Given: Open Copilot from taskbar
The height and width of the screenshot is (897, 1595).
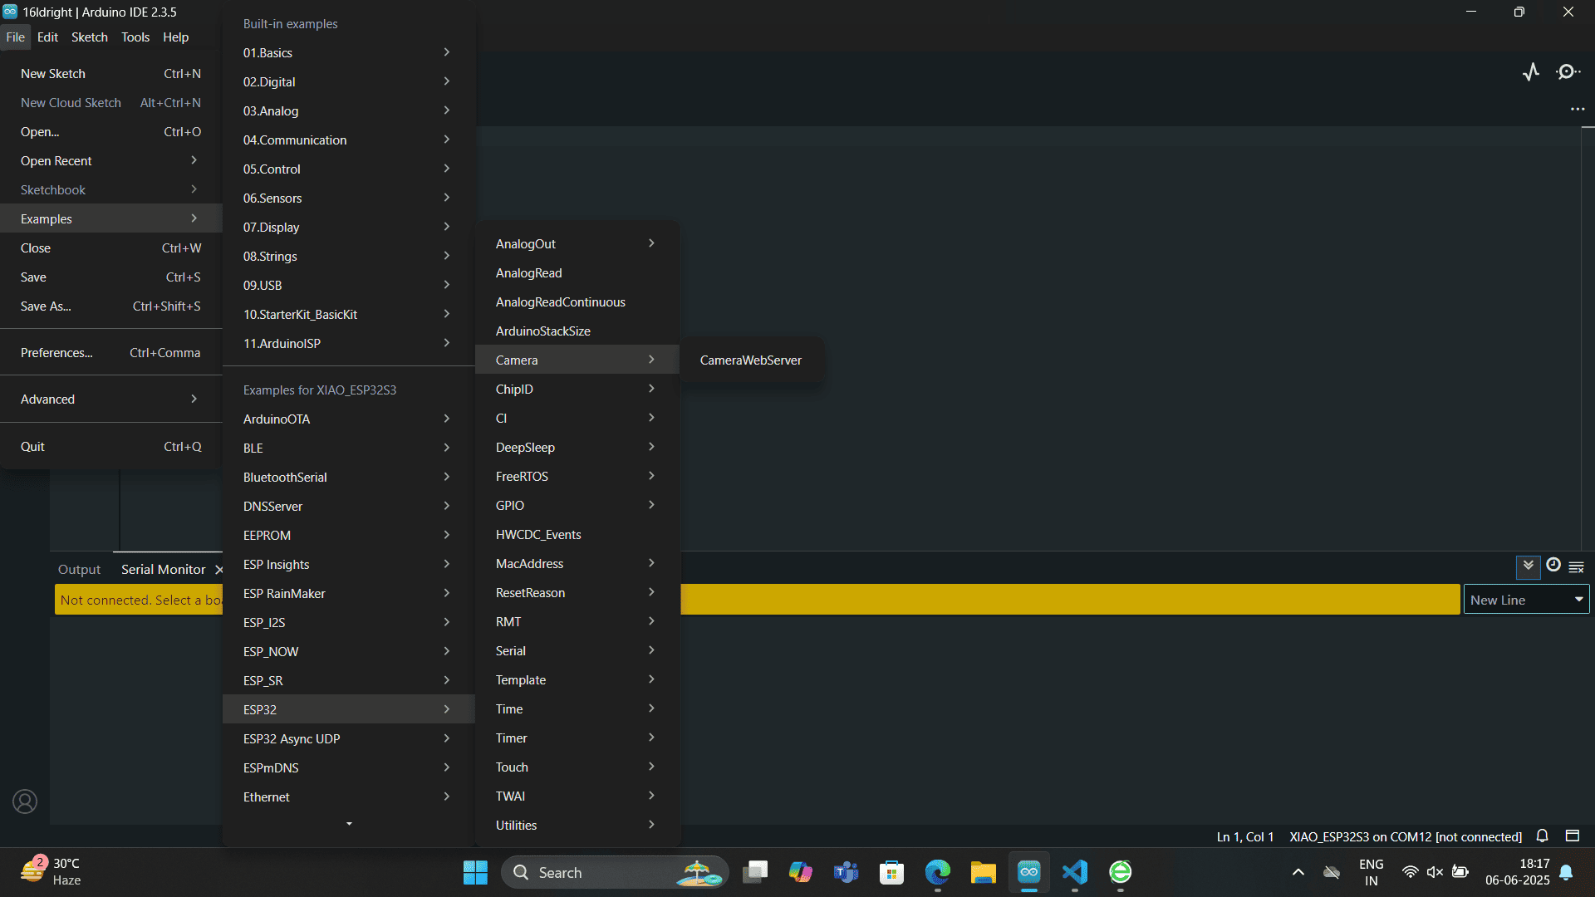Looking at the screenshot, I should point(800,872).
